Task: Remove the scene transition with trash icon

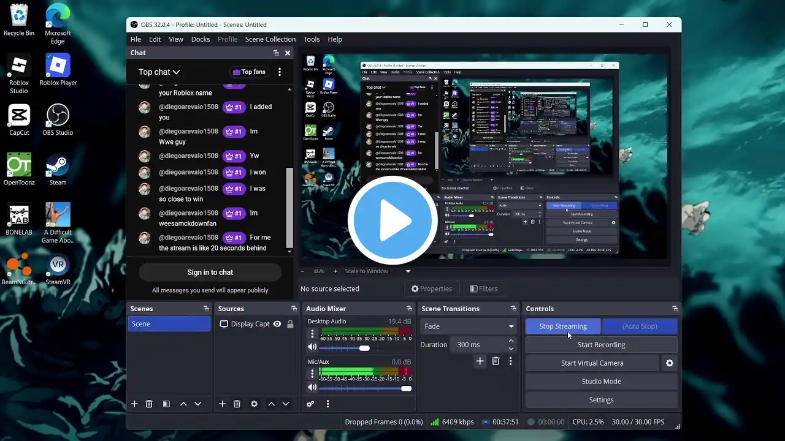Action: (496, 361)
